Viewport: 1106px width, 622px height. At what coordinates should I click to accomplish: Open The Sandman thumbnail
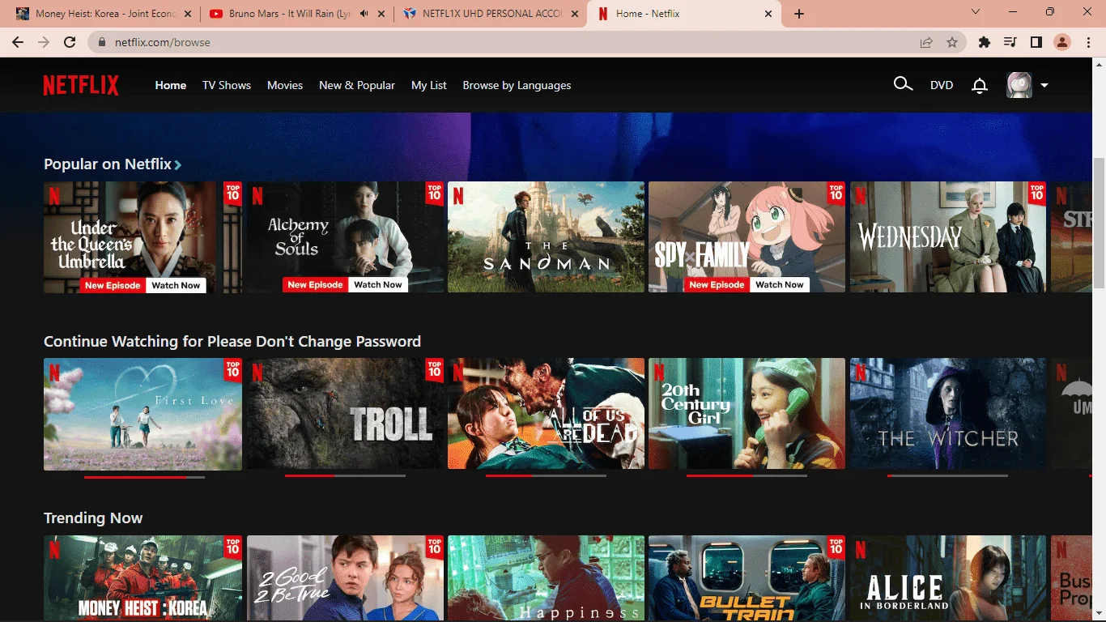click(547, 236)
